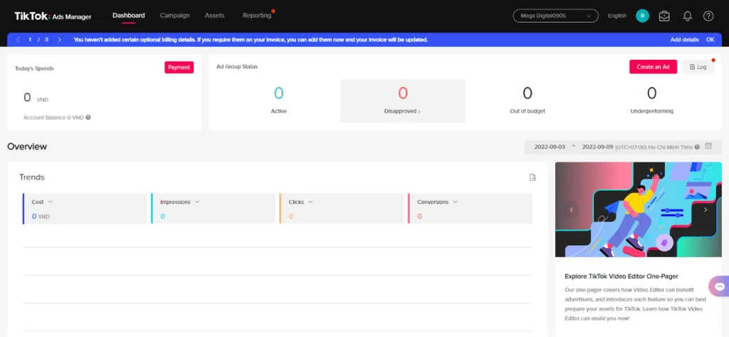This screenshot has height=337, width=729.
Task: Expand the Cost metric dropdown
Action: pos(51,202)
